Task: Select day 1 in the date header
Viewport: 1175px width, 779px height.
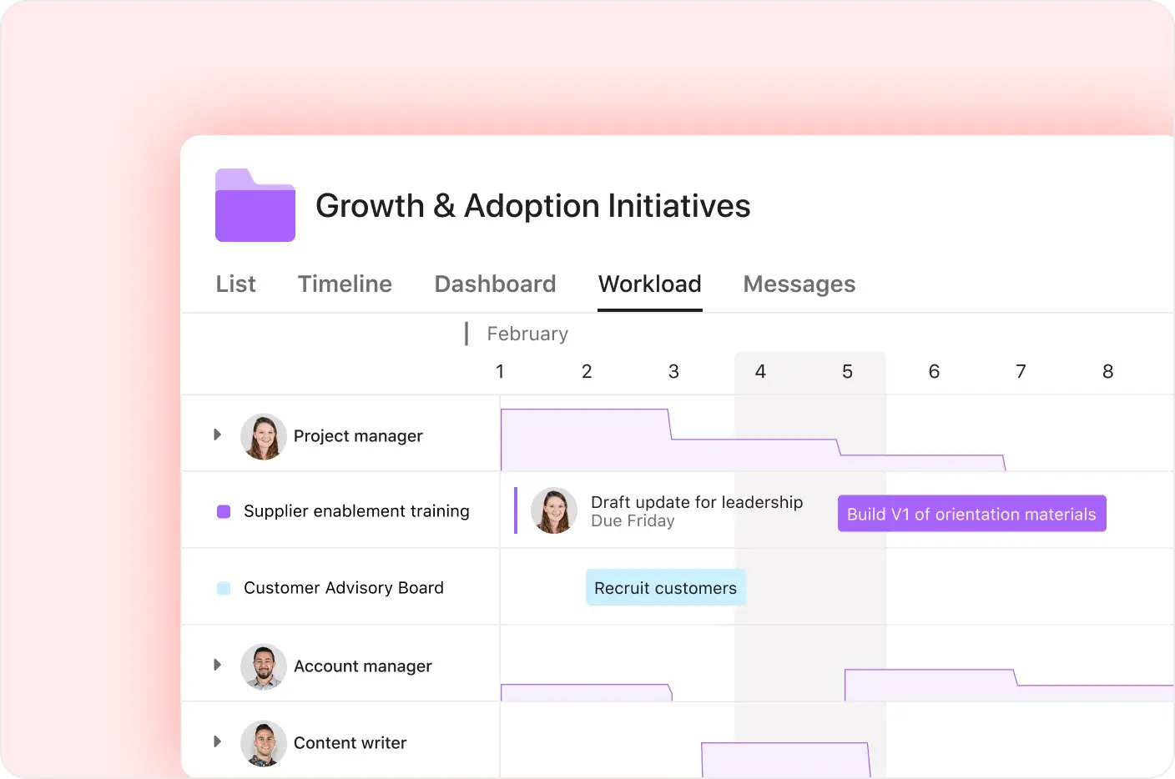Action: click(500, 371)
